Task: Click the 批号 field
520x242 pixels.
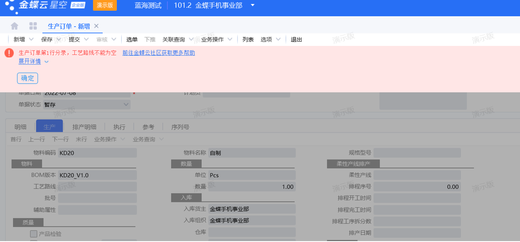Action: point(98,198)
